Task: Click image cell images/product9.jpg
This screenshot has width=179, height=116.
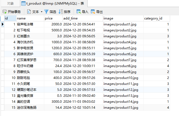Action: point(123,72)
